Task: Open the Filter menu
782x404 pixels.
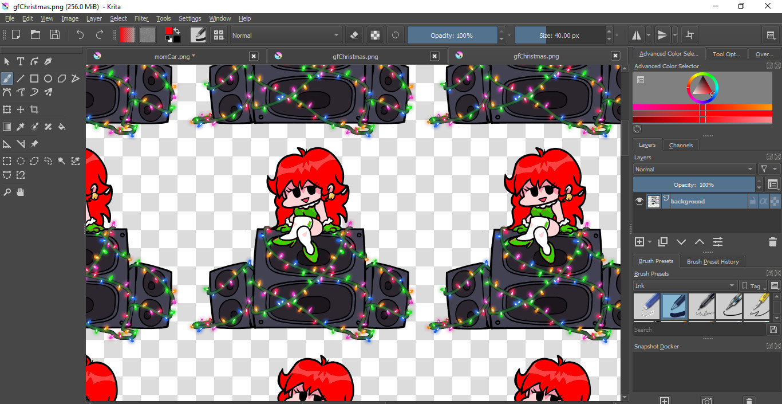Action: (141, 18)
